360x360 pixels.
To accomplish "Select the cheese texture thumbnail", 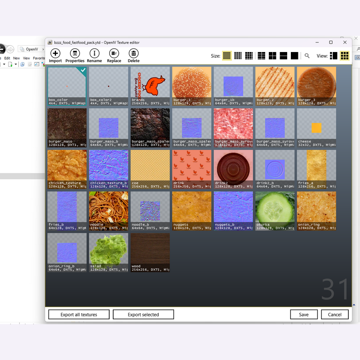I will click(316, 128).
